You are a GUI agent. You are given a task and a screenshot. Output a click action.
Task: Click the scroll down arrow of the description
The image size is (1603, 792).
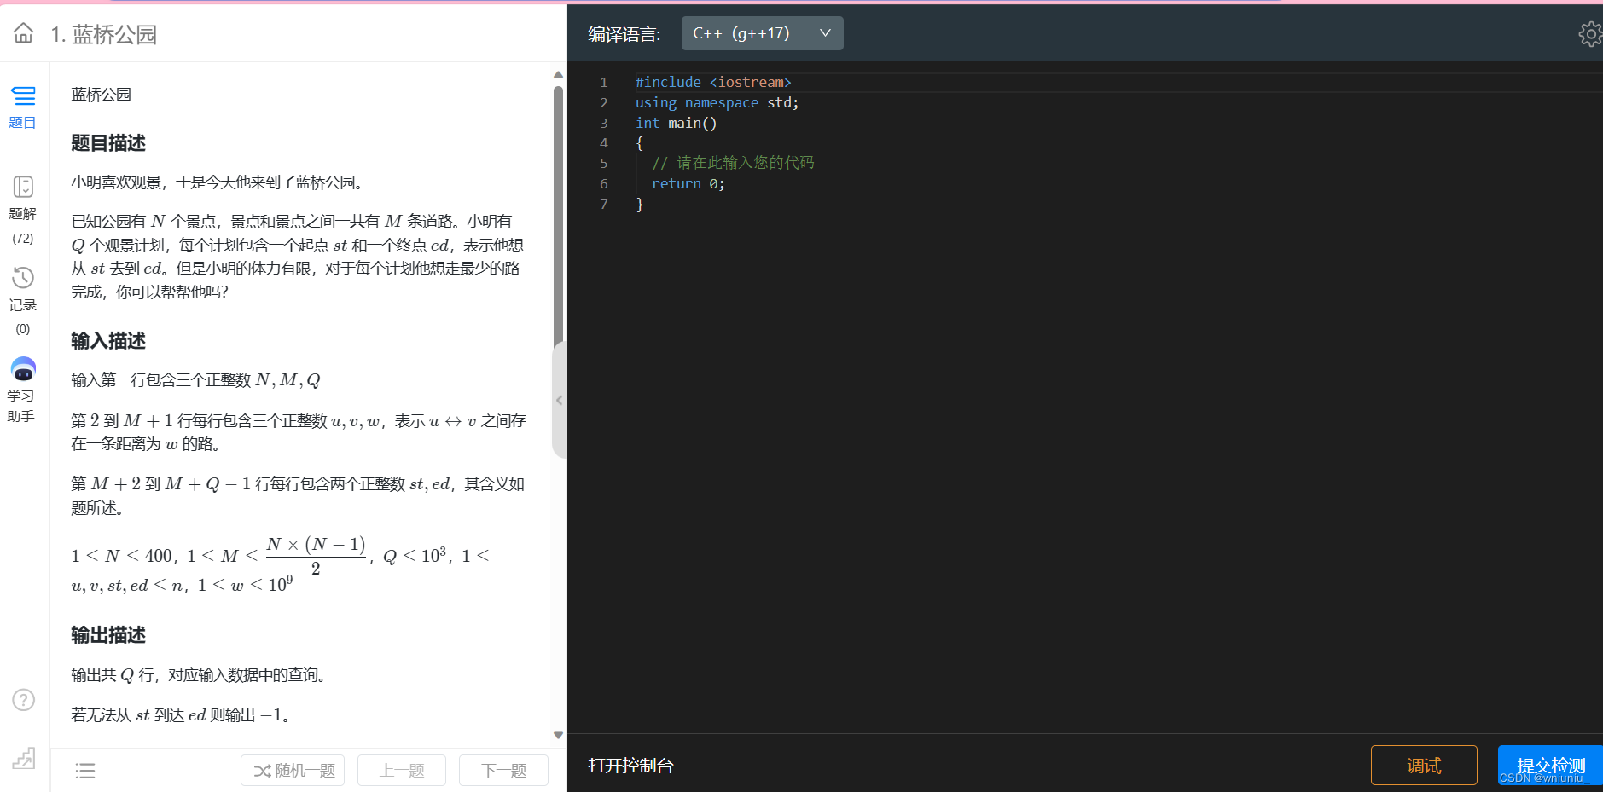coord(558,735)
